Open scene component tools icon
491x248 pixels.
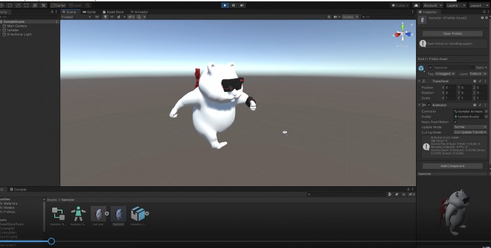(x=329, y=17)
